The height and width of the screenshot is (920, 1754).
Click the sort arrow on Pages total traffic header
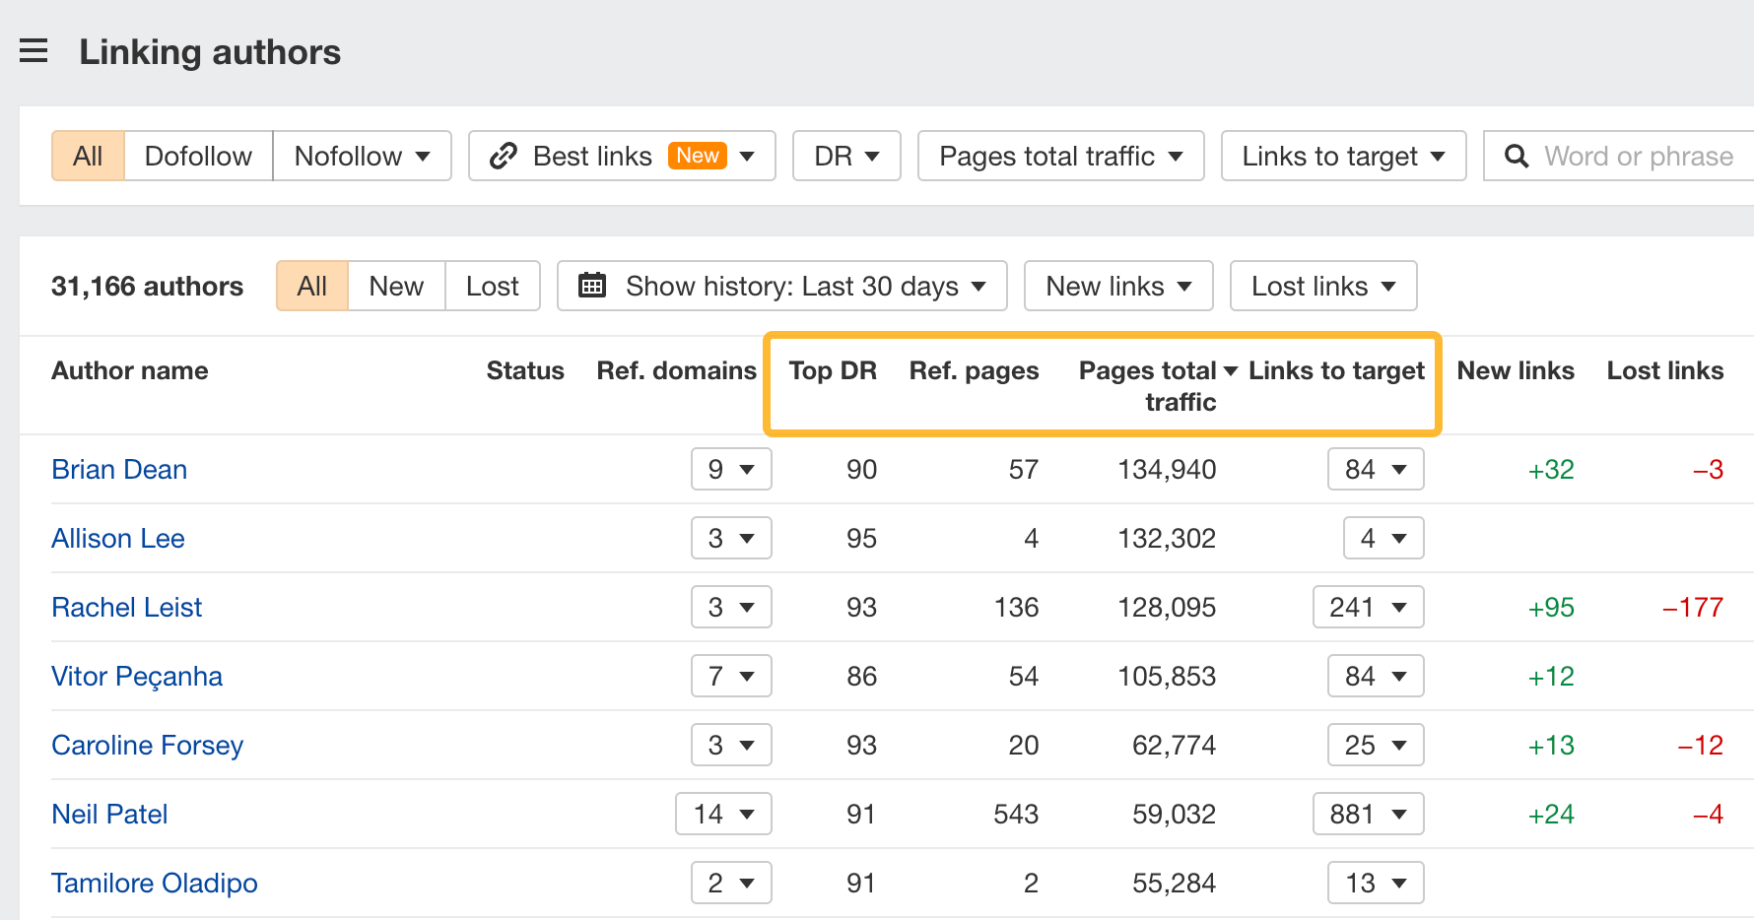tap(1230, 370)
